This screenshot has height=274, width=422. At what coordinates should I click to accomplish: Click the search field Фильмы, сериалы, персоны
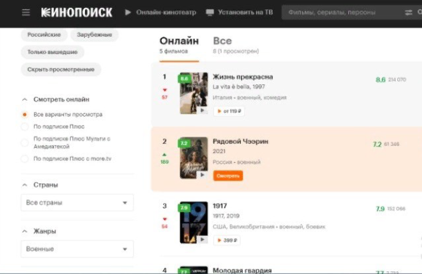click(342, 13)
